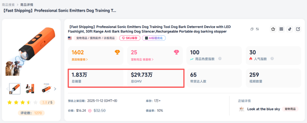The width and height of the screenshot is (307, 123).
Task: Open the Look at the blue sky store
Action: tap(263, 109)
